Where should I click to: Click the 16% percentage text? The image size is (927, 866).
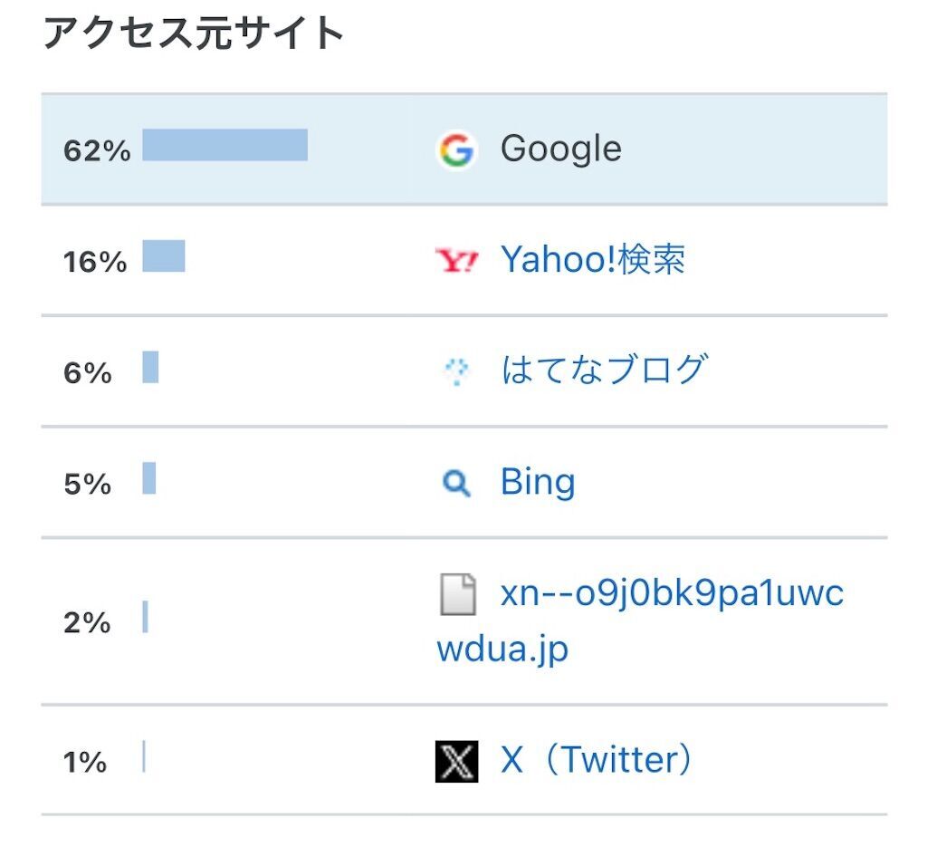[95, 262]
